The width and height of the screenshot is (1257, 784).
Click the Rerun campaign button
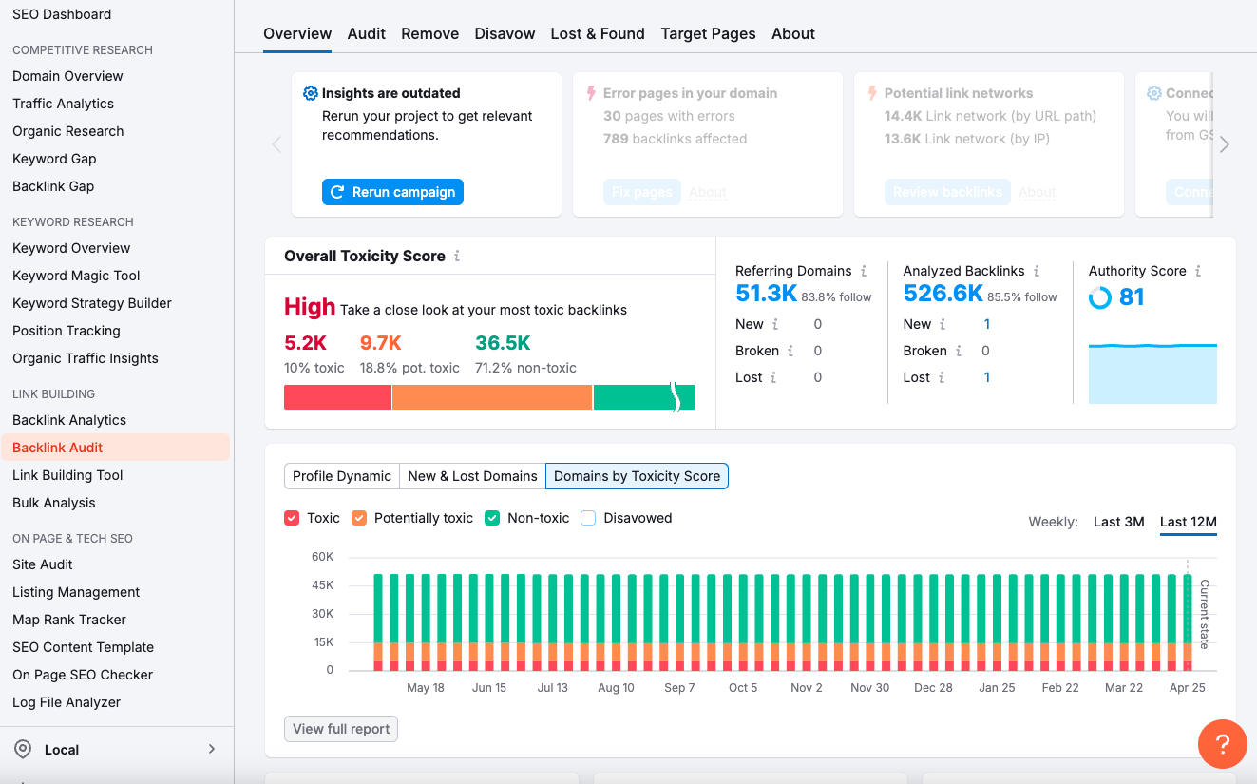[392, 191]
